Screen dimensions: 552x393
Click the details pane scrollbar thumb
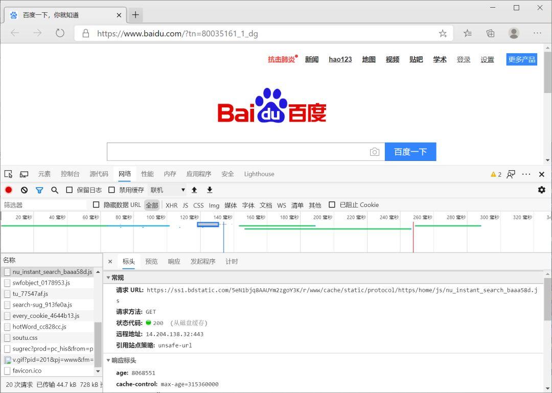coord(547,299)
